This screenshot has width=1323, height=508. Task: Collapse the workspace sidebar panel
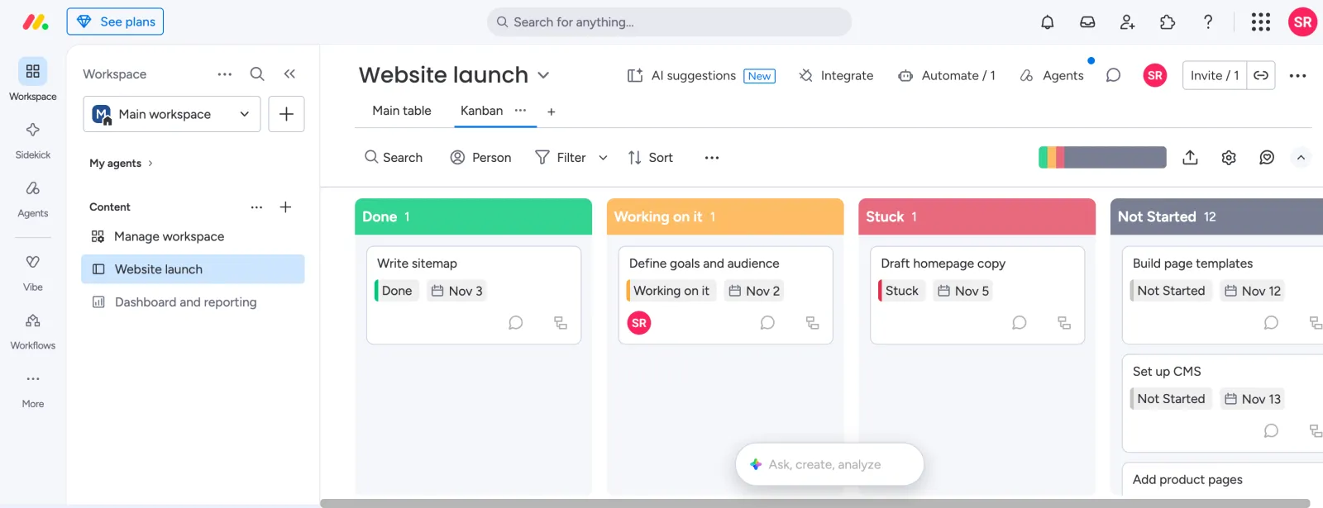coord(289,74)
